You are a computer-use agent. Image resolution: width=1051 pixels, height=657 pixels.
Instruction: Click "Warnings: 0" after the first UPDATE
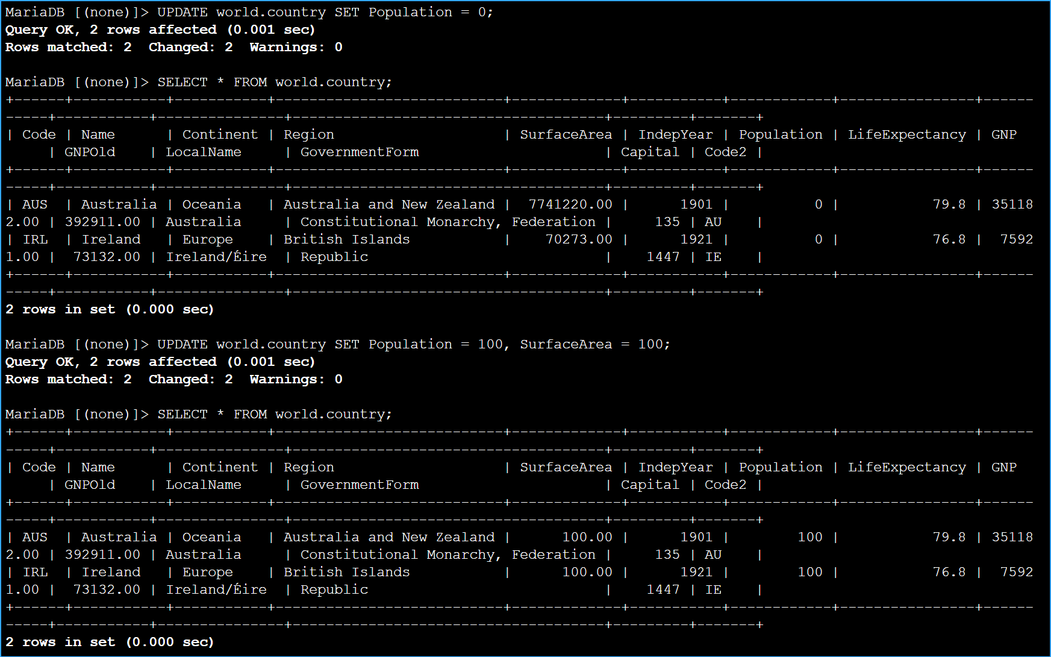(296, 47)
